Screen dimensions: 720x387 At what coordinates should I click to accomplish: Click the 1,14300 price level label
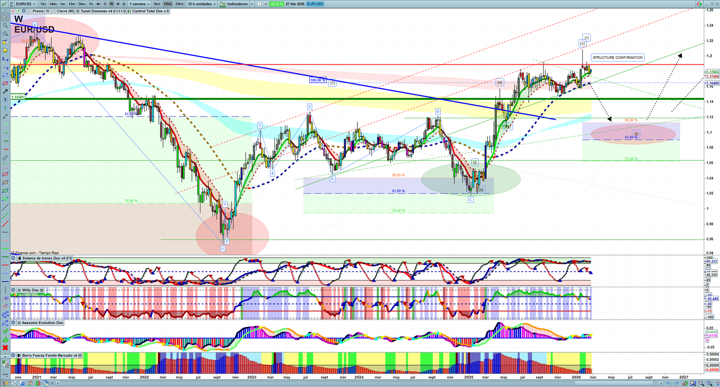coord(18,97)
